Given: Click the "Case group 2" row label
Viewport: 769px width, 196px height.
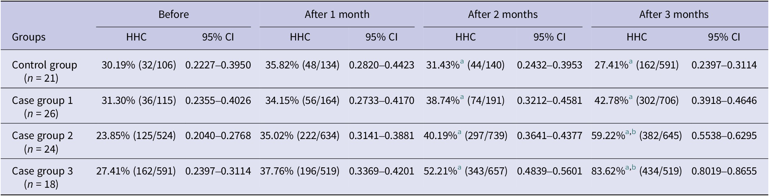Looking at the screenshot, I should tap(42, 136).
